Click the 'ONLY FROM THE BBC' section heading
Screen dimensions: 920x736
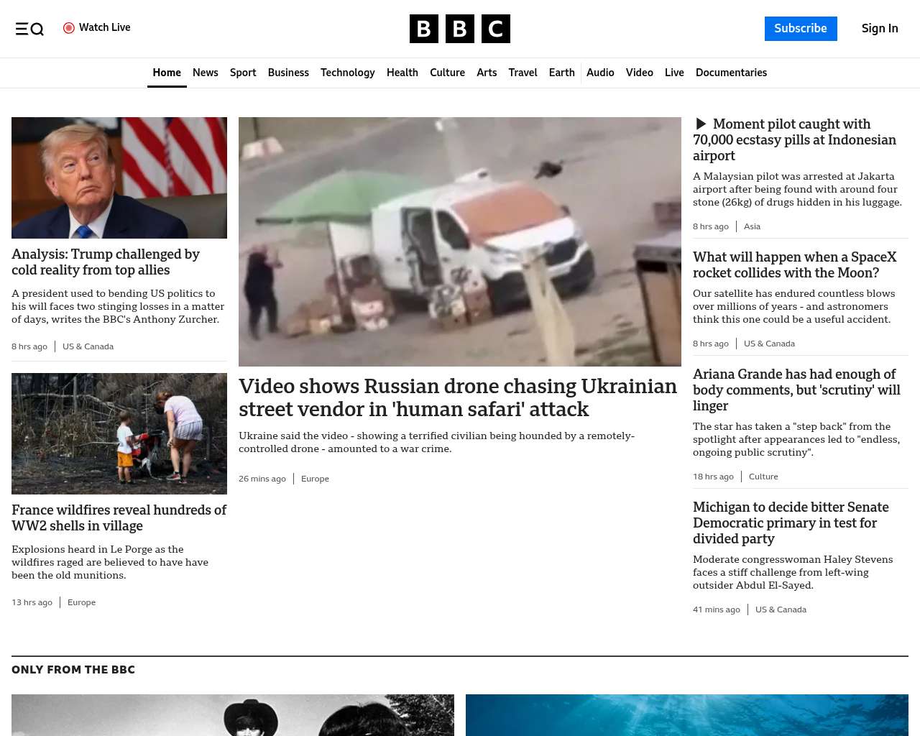tap(73, 670)
